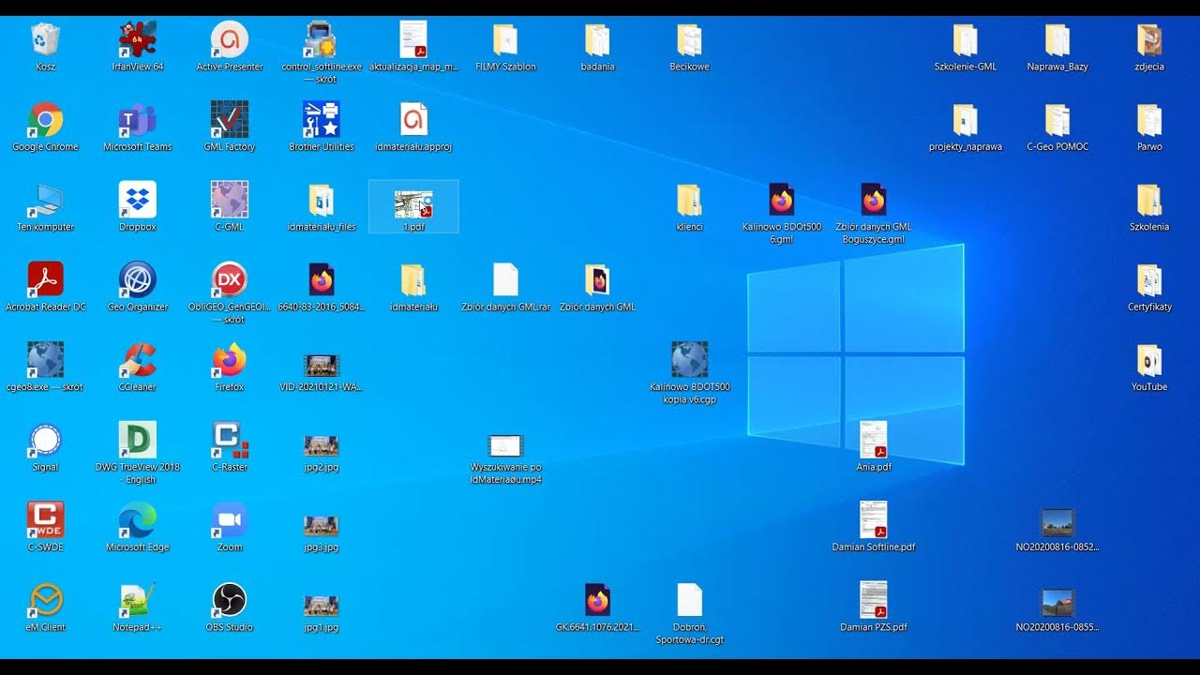Open eM Client shortcut

point(45,600)
